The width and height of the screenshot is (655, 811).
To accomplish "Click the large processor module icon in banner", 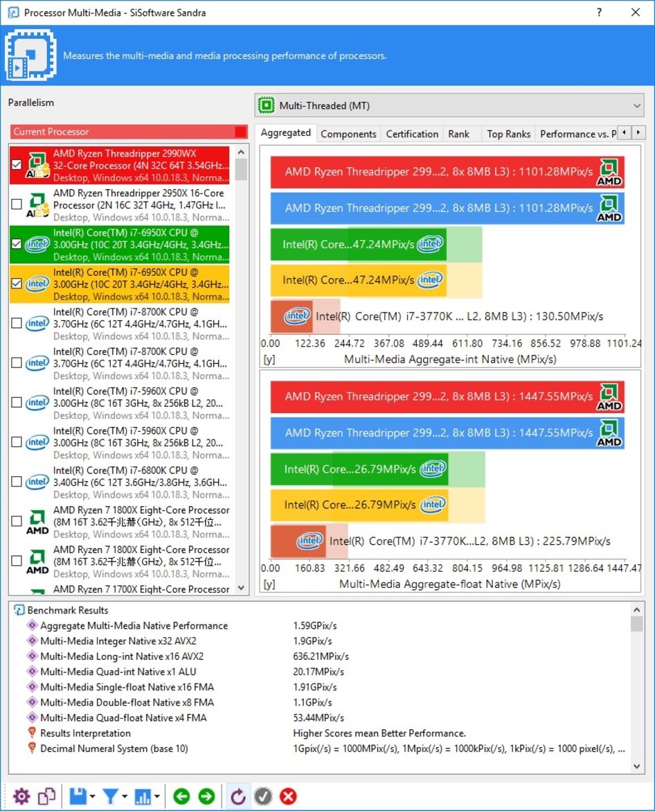I will click(x=30, y=55).
